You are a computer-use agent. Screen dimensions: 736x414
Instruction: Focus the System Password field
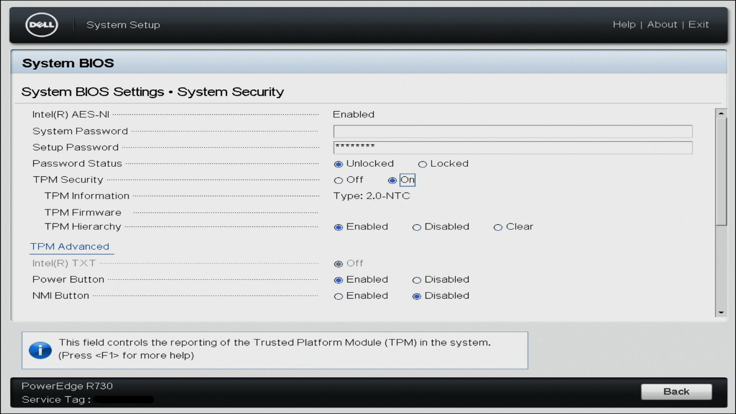click(x=513, y=131)
